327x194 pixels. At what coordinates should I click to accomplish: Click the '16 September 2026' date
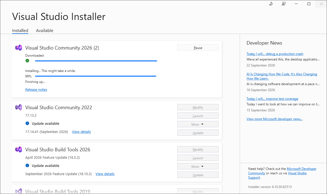[x=261, y=90]
